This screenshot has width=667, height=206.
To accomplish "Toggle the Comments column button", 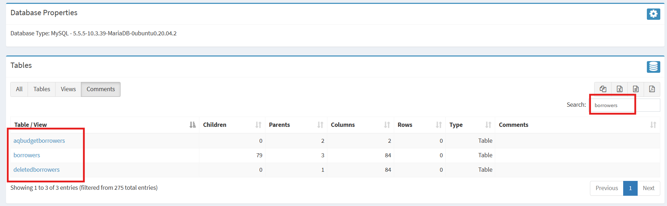I will click(101, 89).
